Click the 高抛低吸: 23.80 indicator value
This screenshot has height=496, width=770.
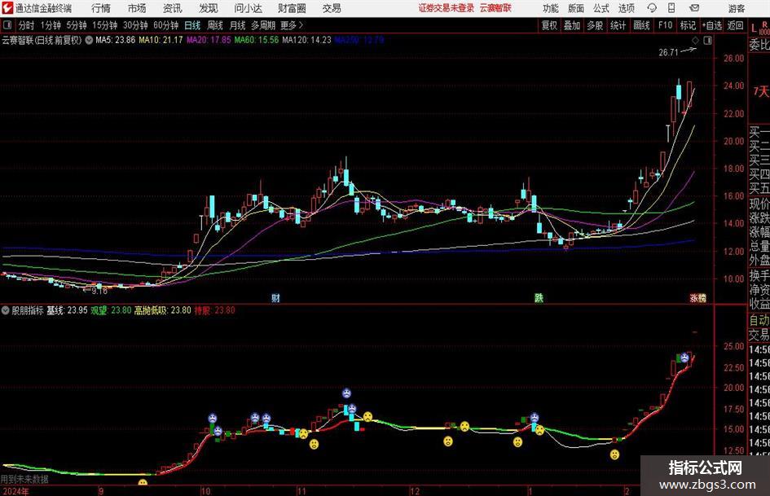pyautogui.click(x=162, y=310)
